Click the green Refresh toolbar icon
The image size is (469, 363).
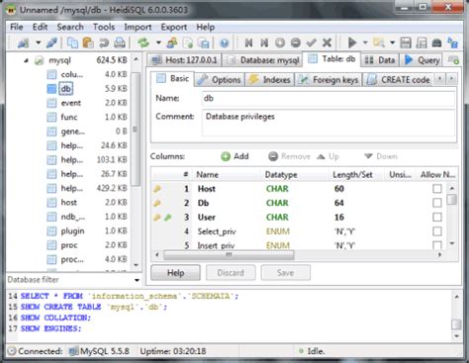click(143, 43)
